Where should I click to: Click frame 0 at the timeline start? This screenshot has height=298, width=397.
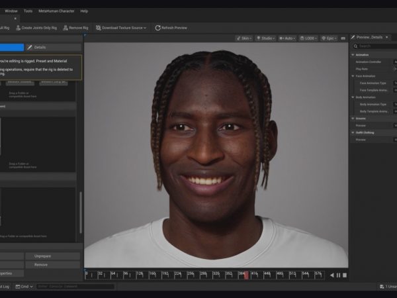pyautogui.click(x=87, y=274)
